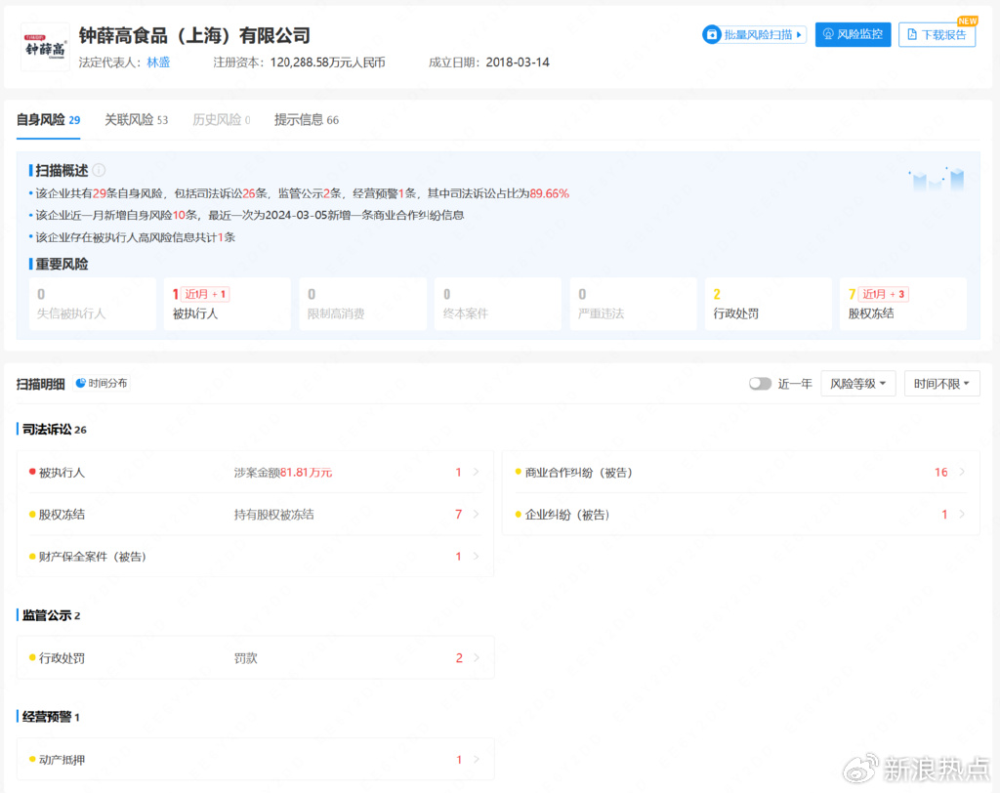Click 被执行人 row label in 司法诉讼

62,473
